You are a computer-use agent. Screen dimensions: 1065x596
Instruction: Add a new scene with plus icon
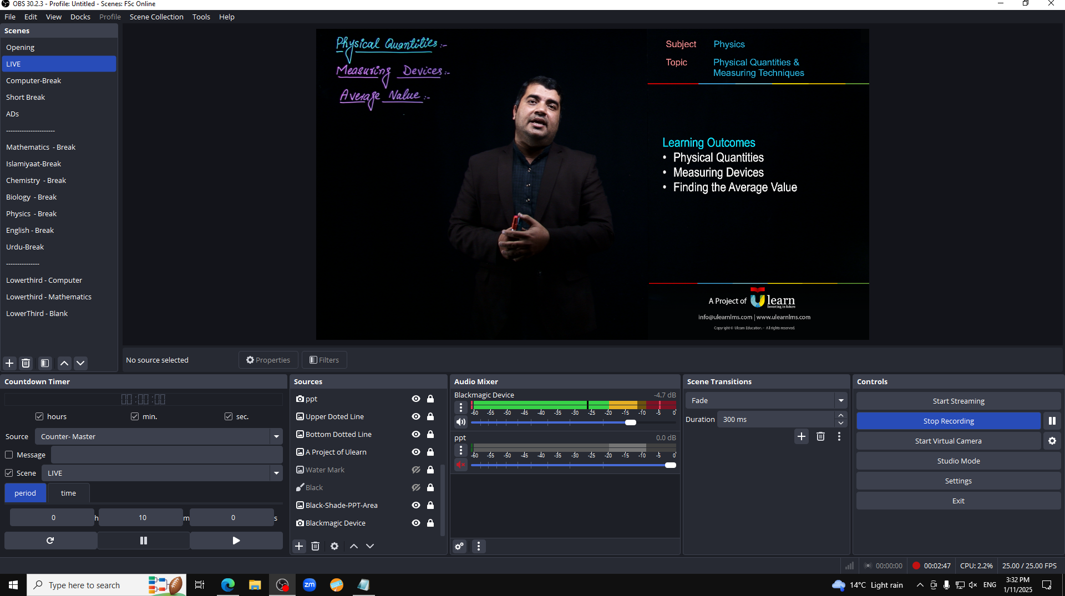click(x=9, y=363)
